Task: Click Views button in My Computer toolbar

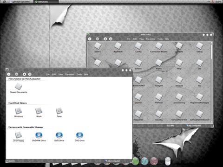Action: 30,74
